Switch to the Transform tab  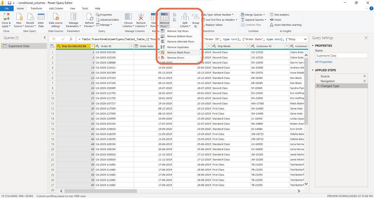coord(36,9)
